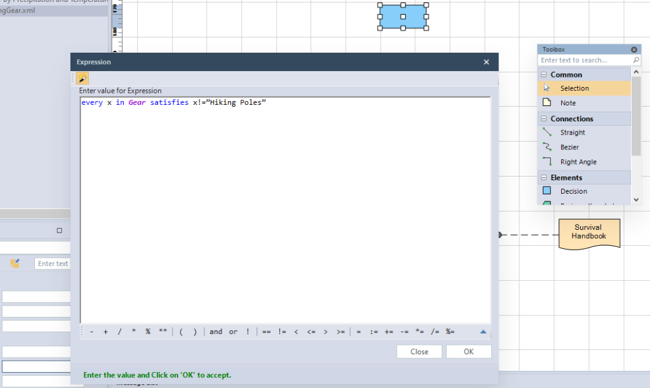The image size is (650, 388).
Task: Select the Bezier connection tool
Action: [x=585, y=147]
